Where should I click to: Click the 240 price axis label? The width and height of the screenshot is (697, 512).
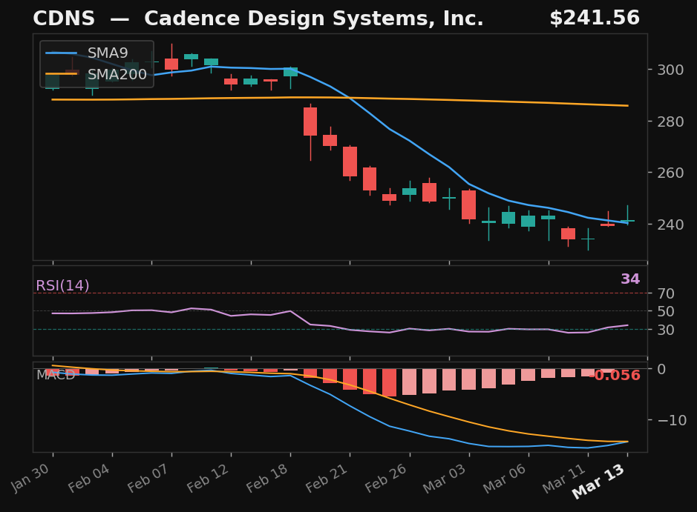coord(670,224)
